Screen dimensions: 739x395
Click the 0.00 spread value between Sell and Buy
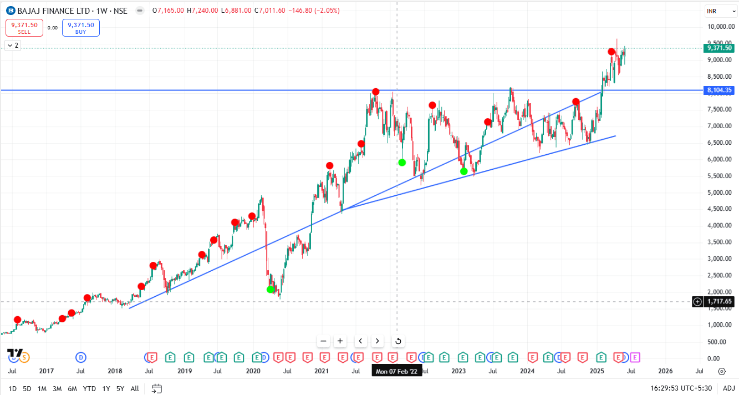point(53,28)
